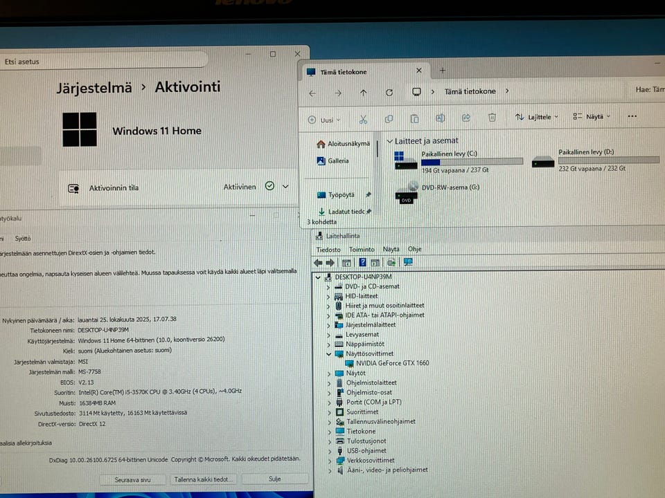
Task: Expand the Verkkosovittimet node
Action: [330, 461]
